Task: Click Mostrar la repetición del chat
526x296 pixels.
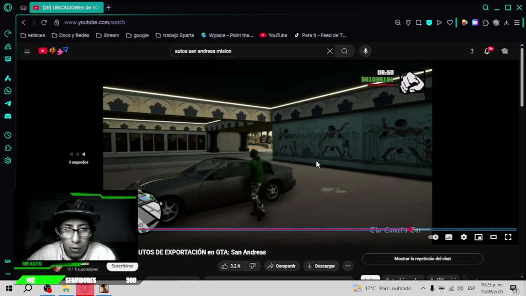Action: (x=422, y=259)
